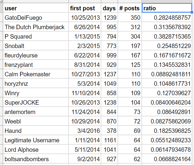Click Haund's first post date 3/4/2016
The height and width of the screenshot is (165, 194).
84,131
